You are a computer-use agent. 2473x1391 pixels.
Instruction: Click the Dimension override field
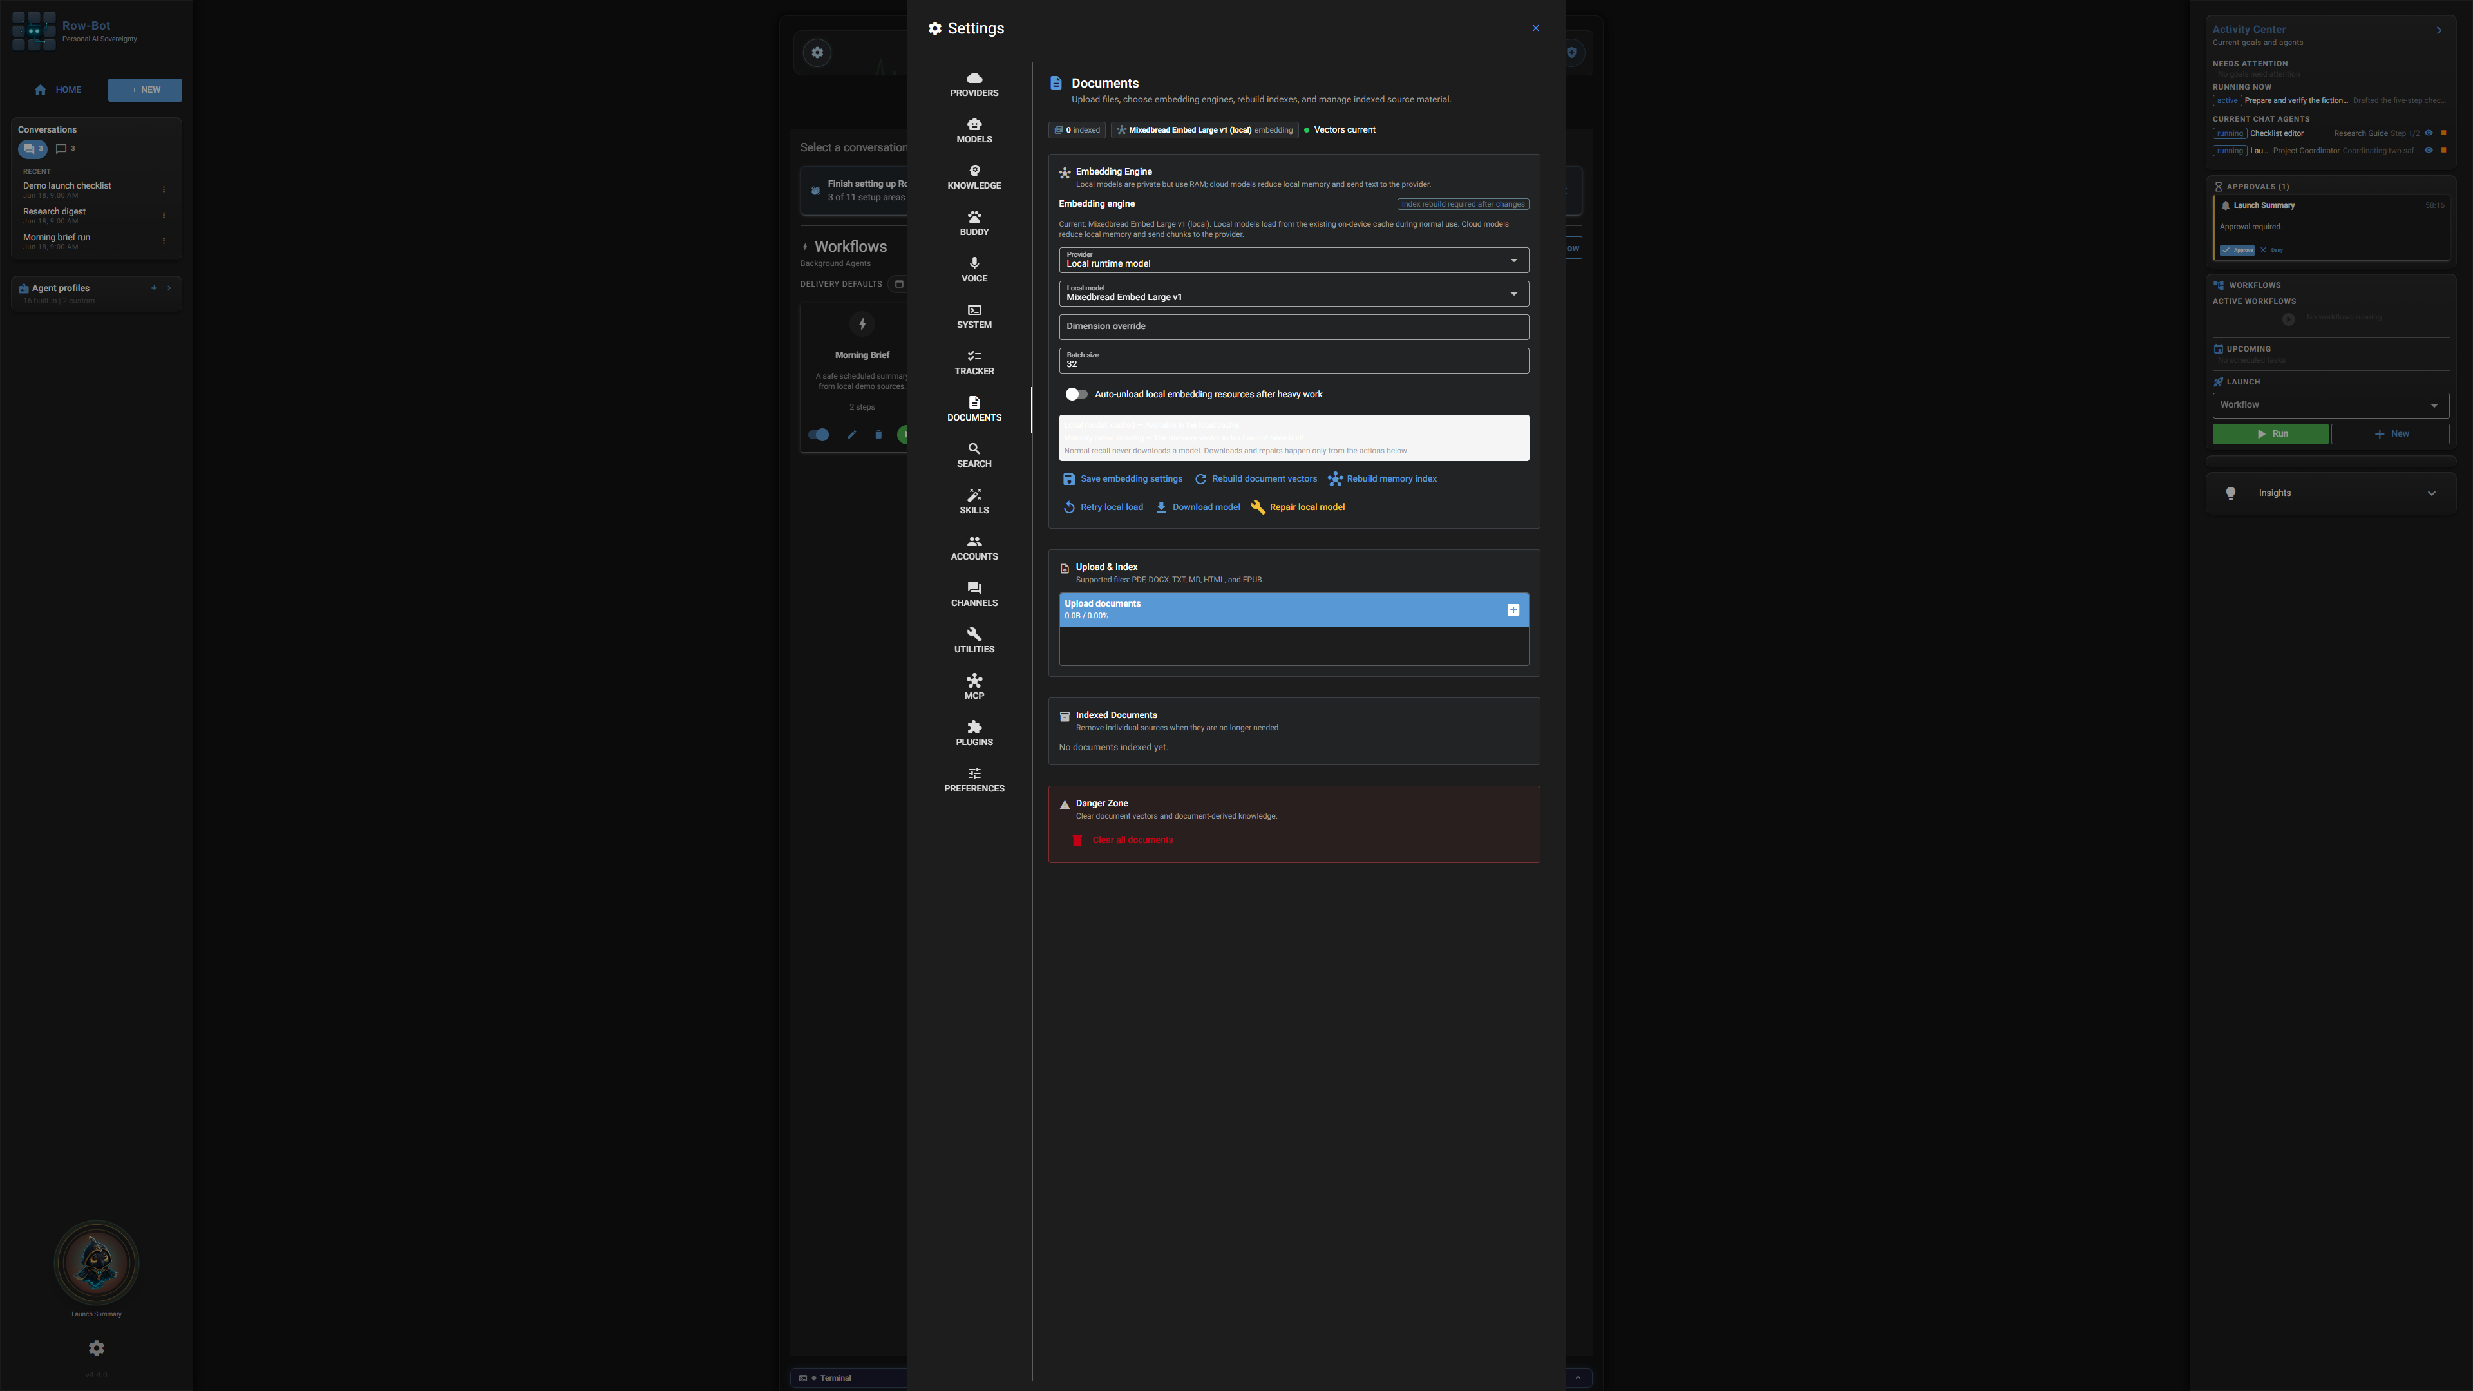(1293, 326)
